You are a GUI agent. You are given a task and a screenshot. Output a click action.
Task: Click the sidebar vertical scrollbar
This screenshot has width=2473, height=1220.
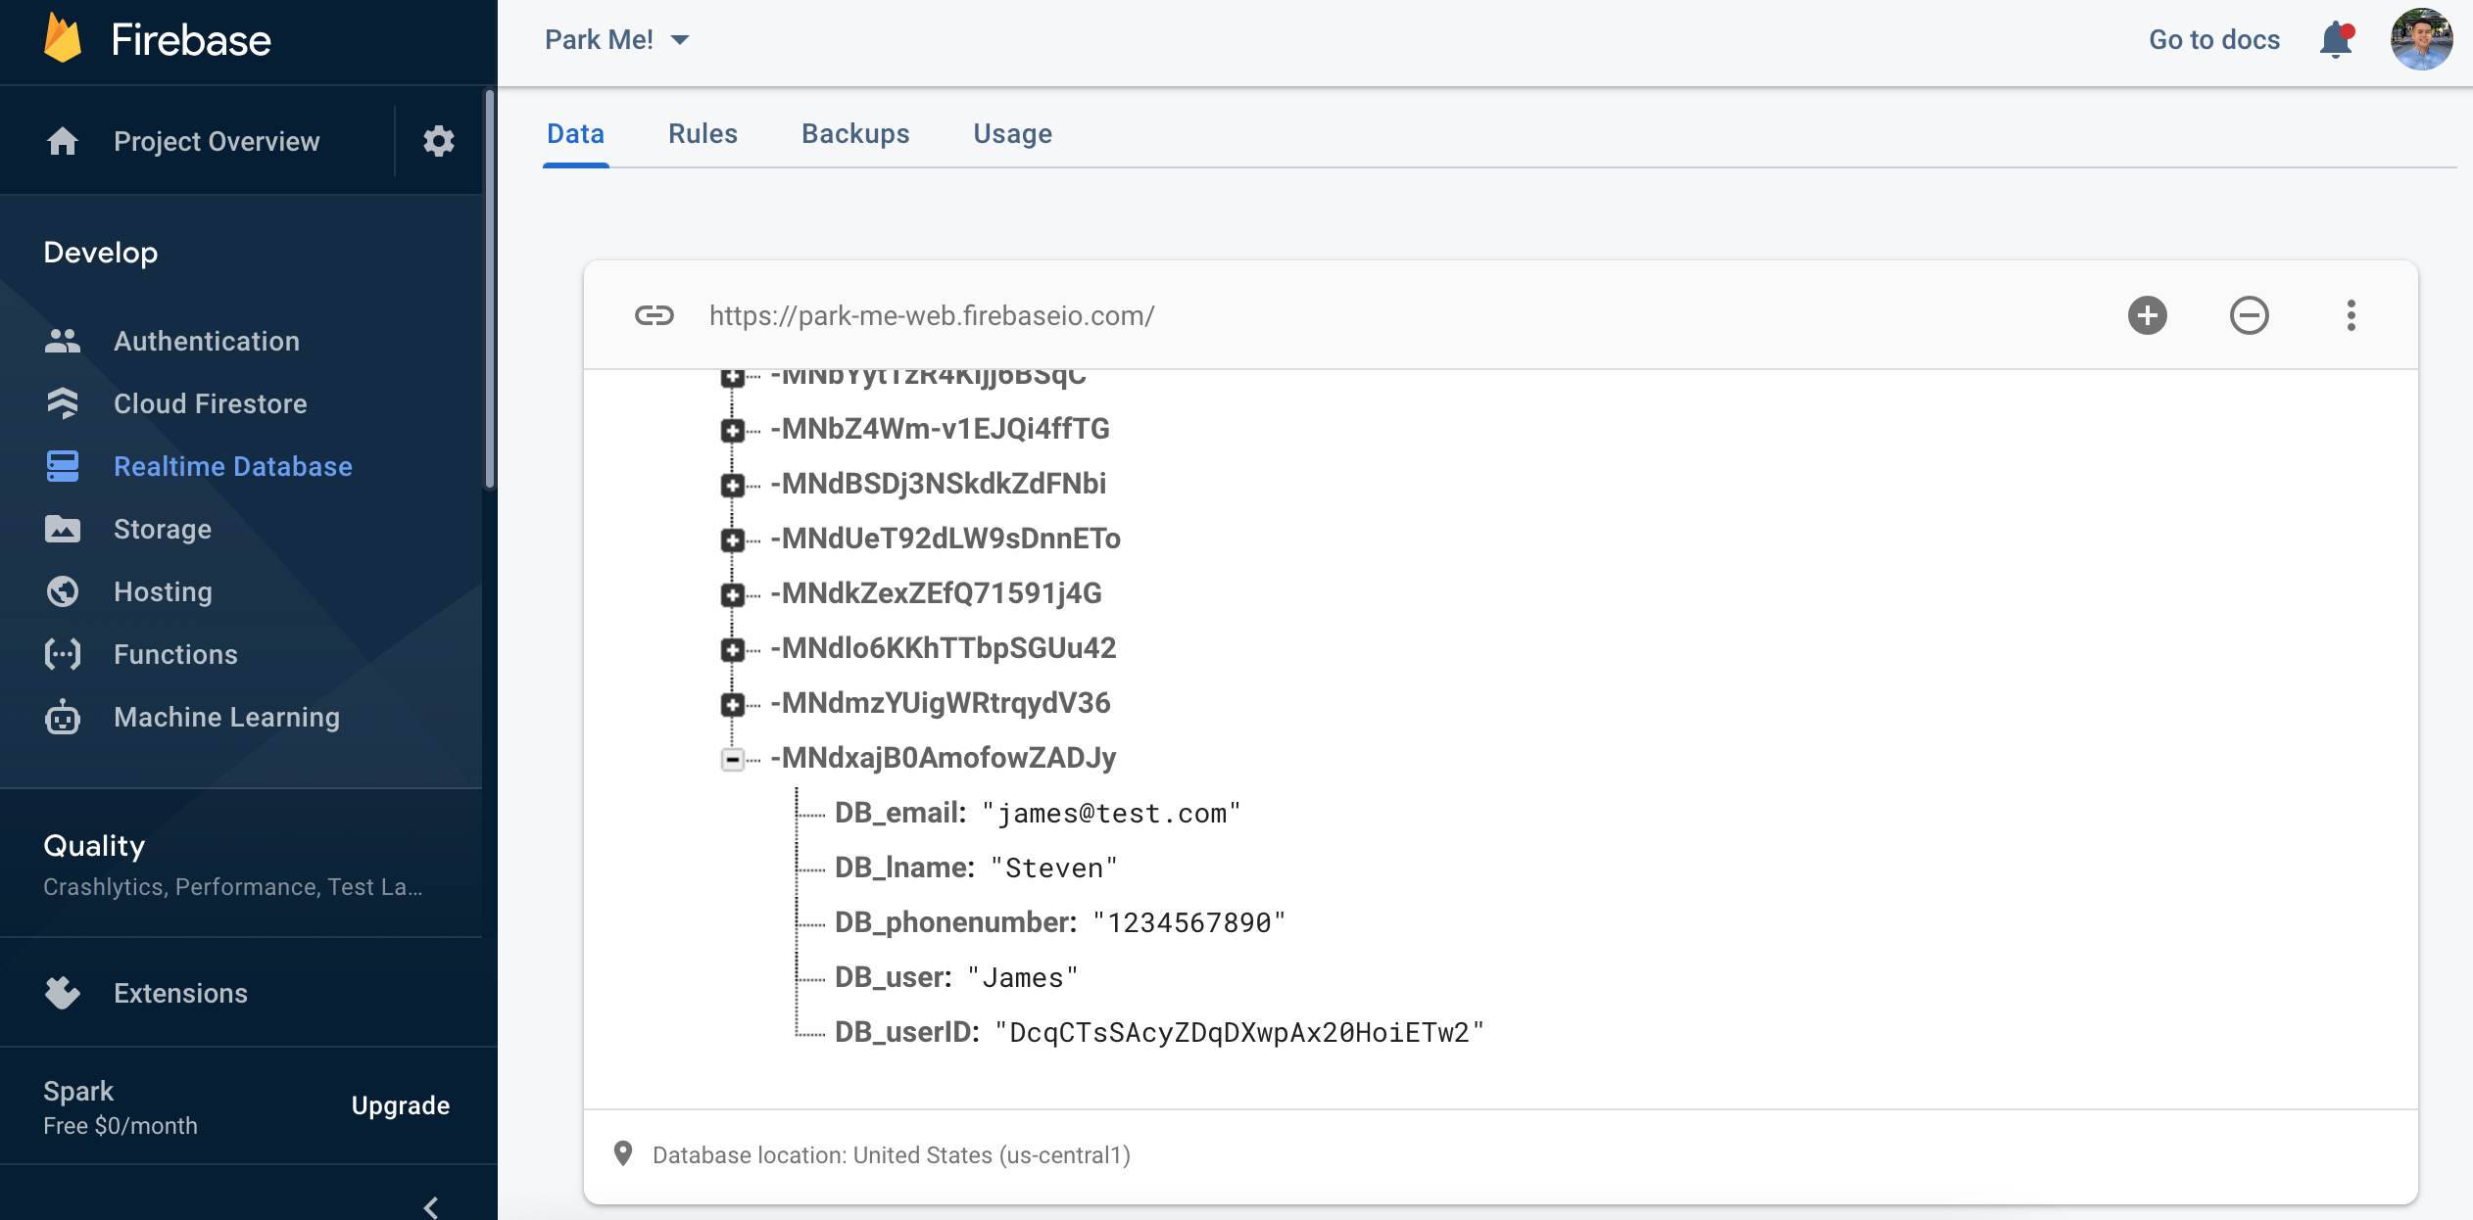pyautogui.click(x=489, y=289)
